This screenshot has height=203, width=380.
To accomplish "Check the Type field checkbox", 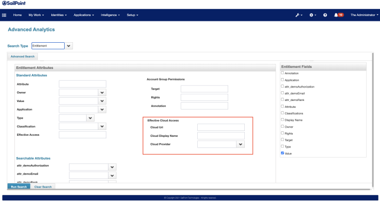I will tap(282, 146).
